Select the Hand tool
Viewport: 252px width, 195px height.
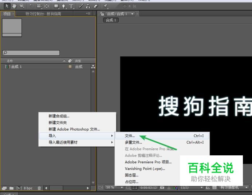(14, 6)
